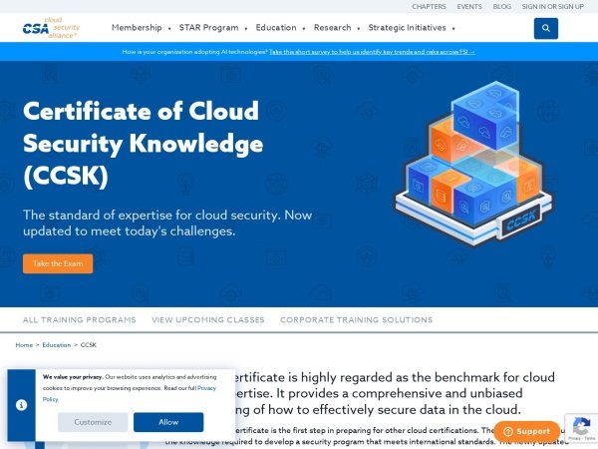Select the All Training Programs tab

point(80,320)
